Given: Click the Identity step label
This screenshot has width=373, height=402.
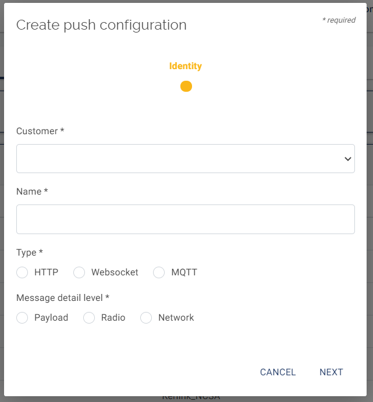Looking at the screenshot, I should pyautogui.click(x=185, y=66).
